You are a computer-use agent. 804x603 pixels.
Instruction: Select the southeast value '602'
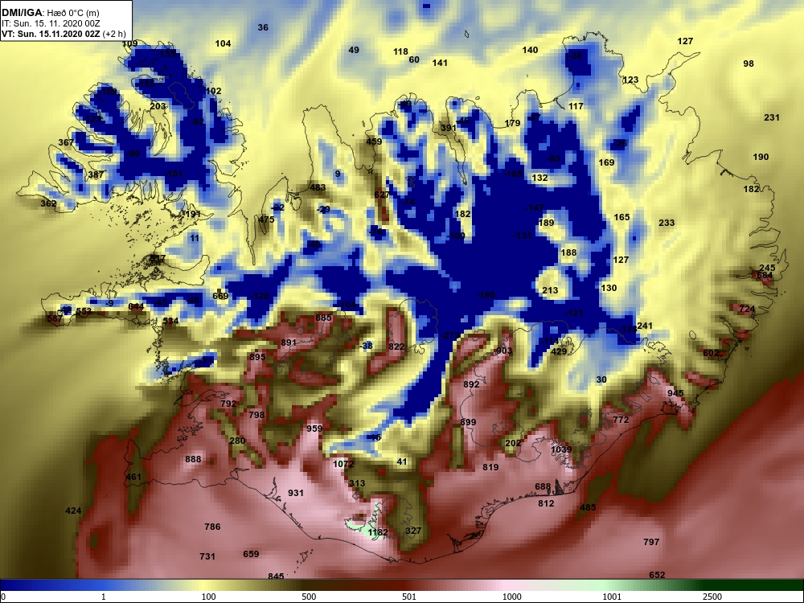(711, 353)
